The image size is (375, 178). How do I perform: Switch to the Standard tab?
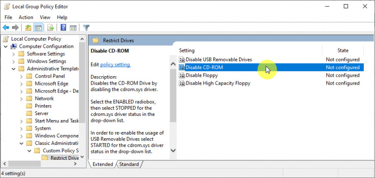point(129,164)
